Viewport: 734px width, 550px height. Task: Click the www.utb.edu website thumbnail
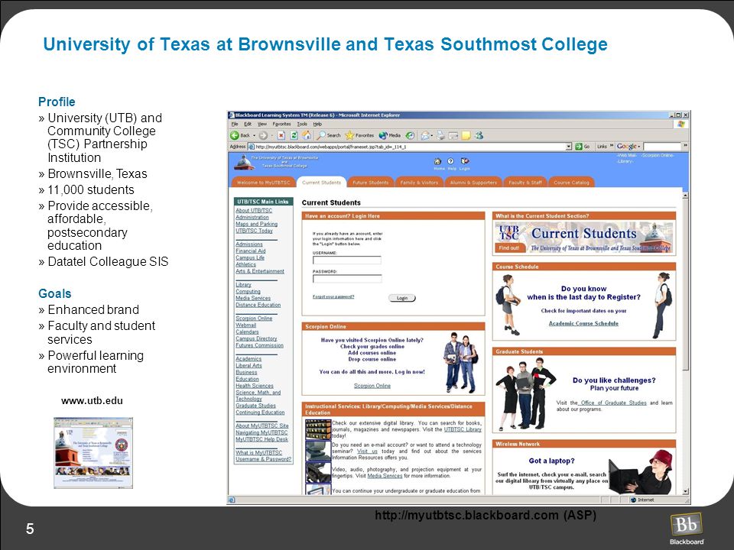tap(93, 453)
